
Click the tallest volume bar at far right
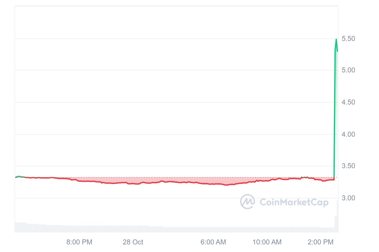point(337,217)
